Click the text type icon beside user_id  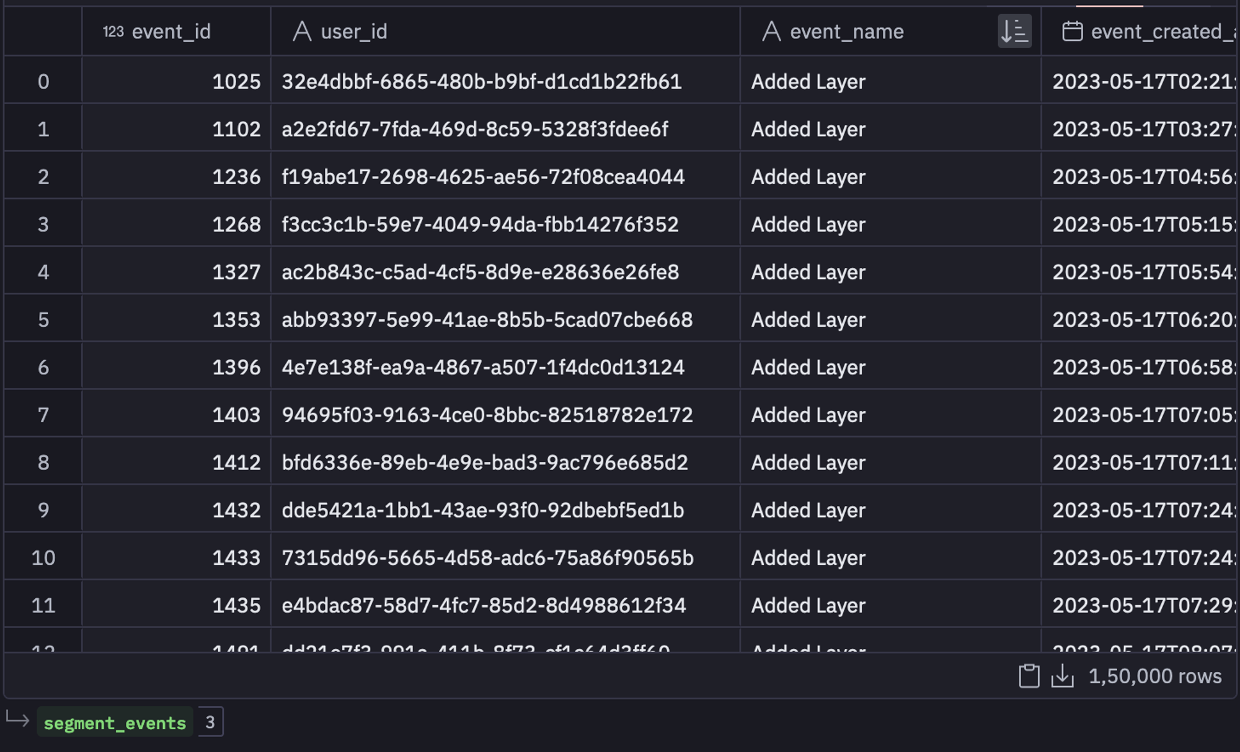coord(302,31)
